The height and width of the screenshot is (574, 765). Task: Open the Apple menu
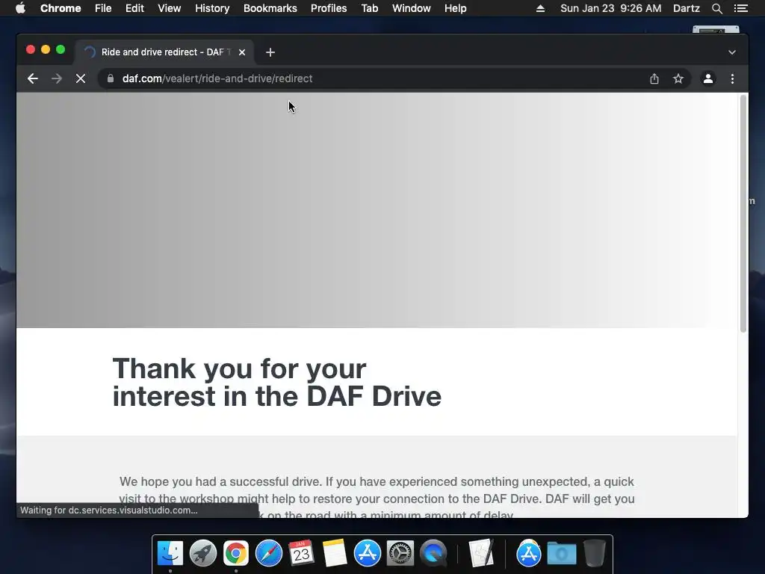pos(20,8)
